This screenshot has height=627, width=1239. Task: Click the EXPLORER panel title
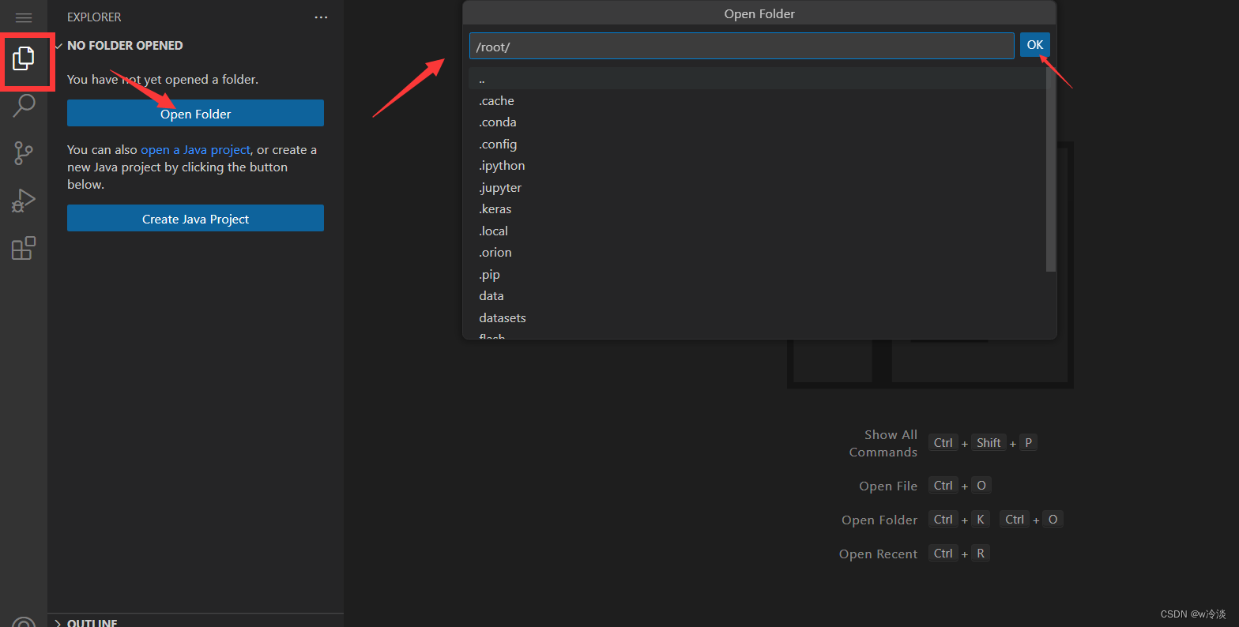tap(94, 17)
